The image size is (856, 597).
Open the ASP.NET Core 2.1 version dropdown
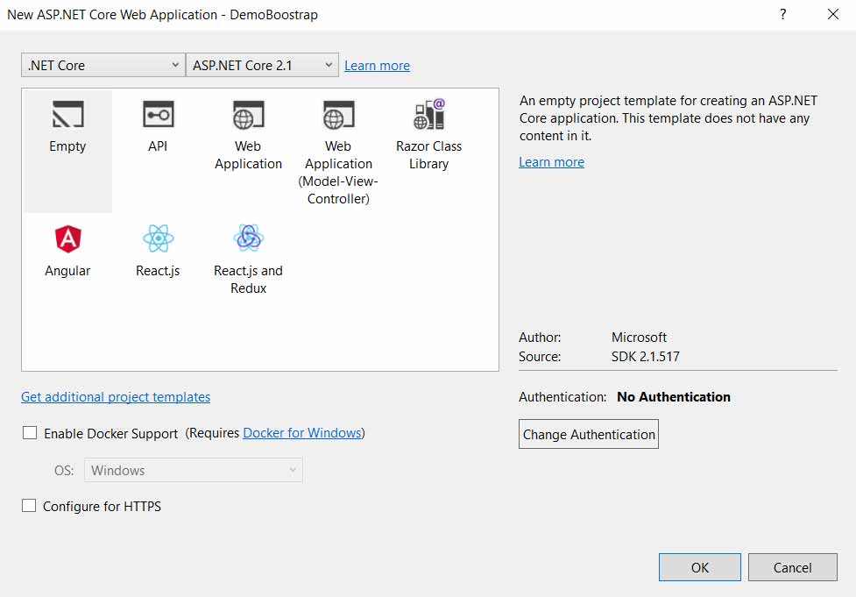(x=262, y=65)
